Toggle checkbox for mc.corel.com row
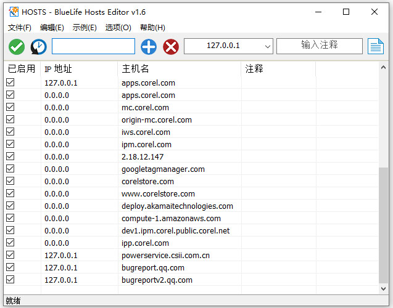 coord(10,107)
